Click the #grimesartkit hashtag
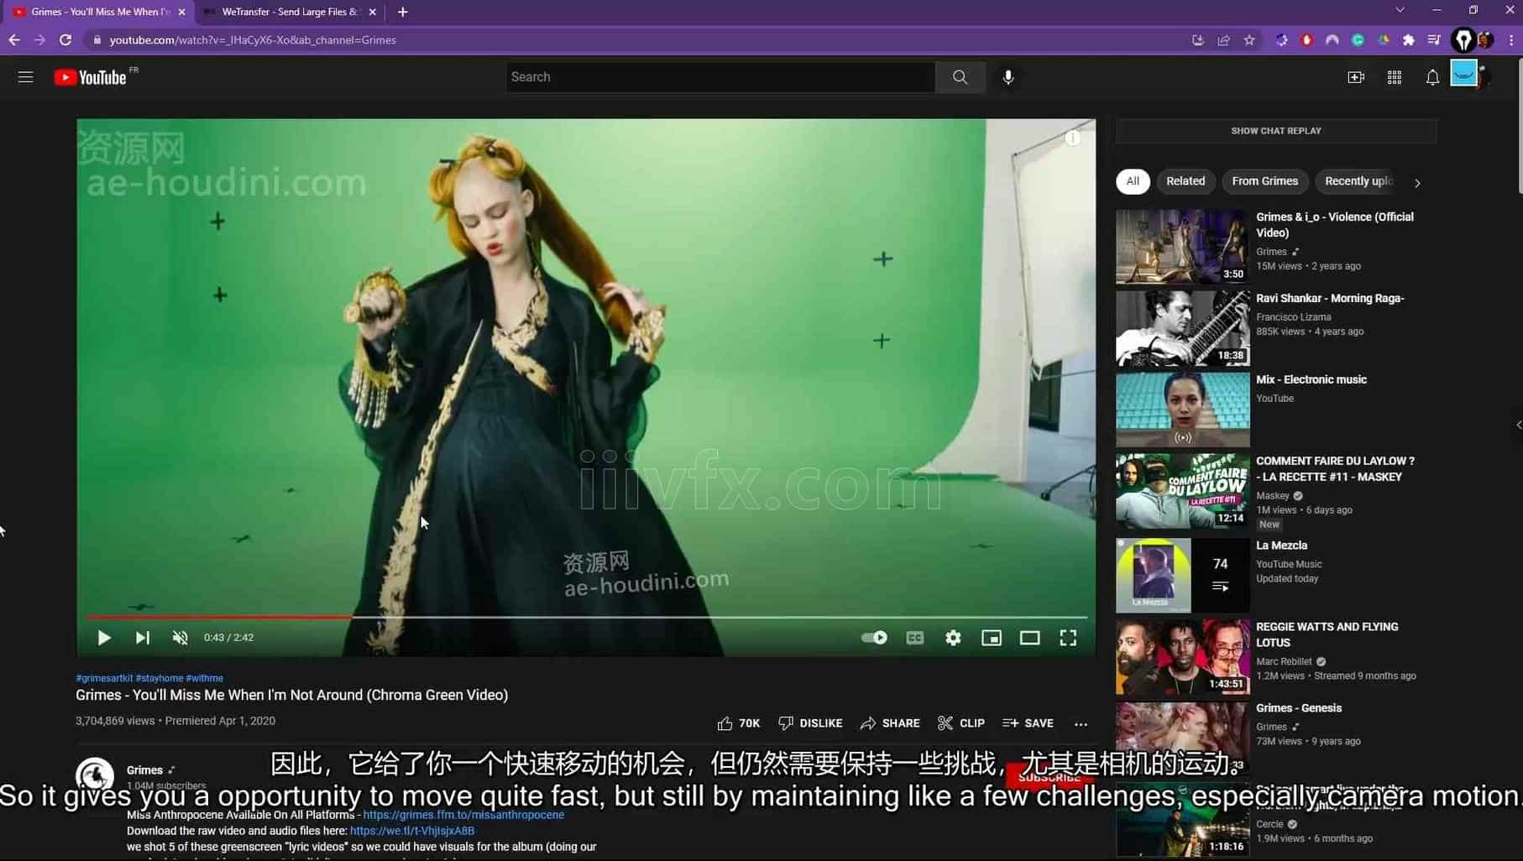Viewport: 1523px width, 861px height. point(104,678)
